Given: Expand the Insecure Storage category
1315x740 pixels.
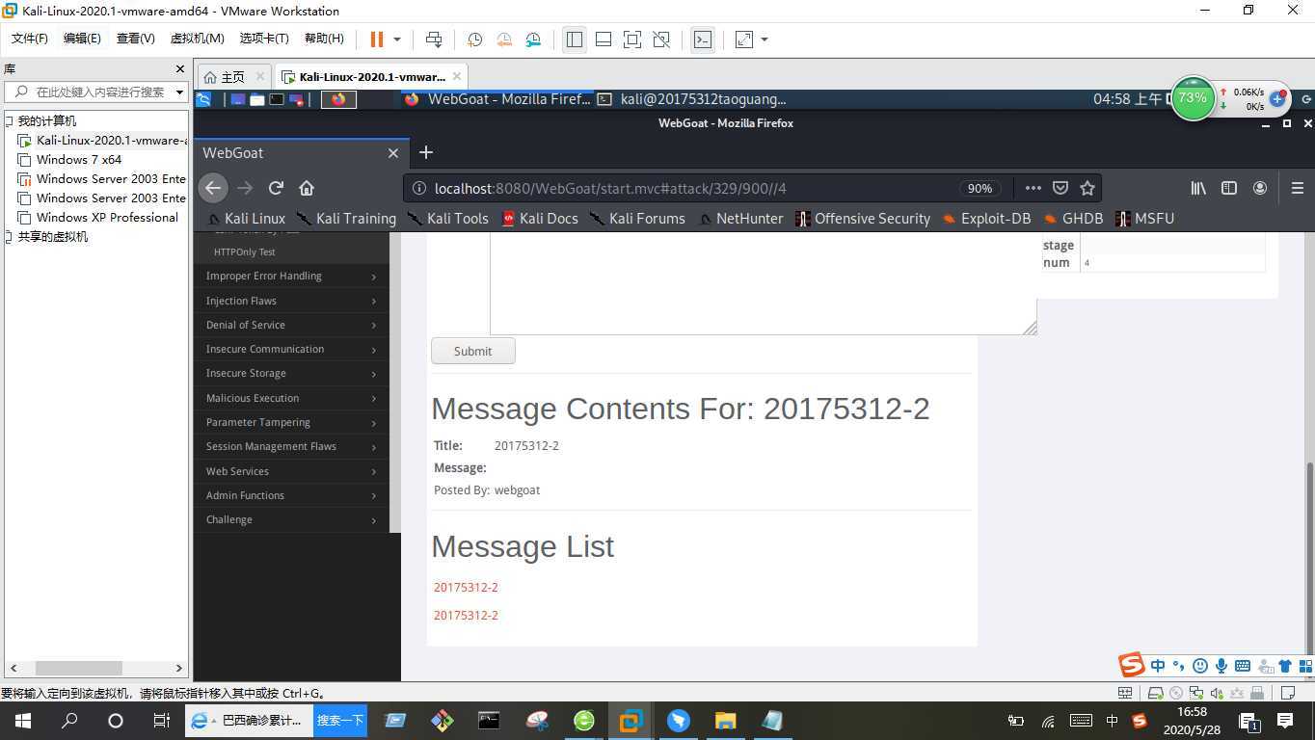Looking at the screenshot, I should pos(291,373).
